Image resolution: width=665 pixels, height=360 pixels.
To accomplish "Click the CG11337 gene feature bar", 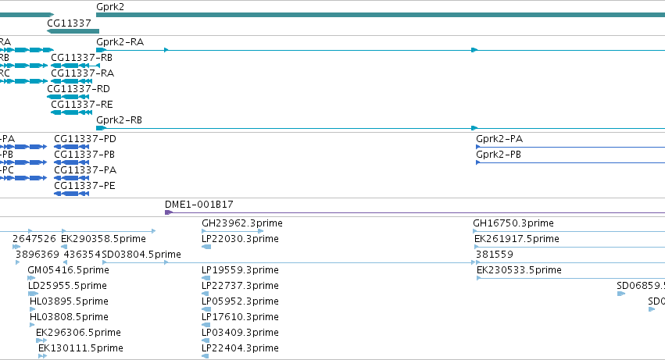I will tap(73, 31).
